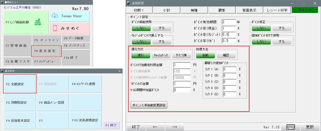Set ポイント機能使用 to する

point(162,27)
